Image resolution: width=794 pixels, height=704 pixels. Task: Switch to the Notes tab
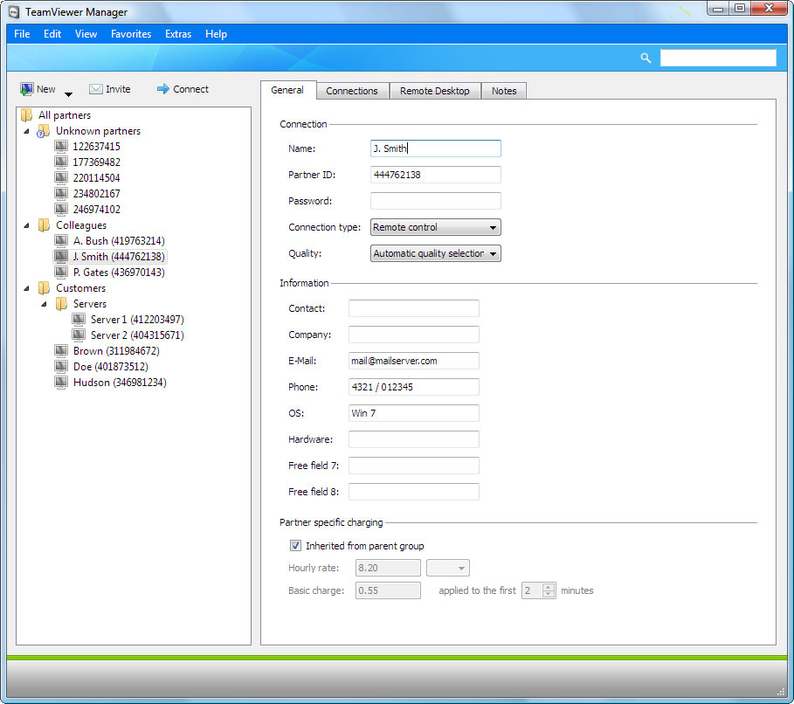coord(504,91)
